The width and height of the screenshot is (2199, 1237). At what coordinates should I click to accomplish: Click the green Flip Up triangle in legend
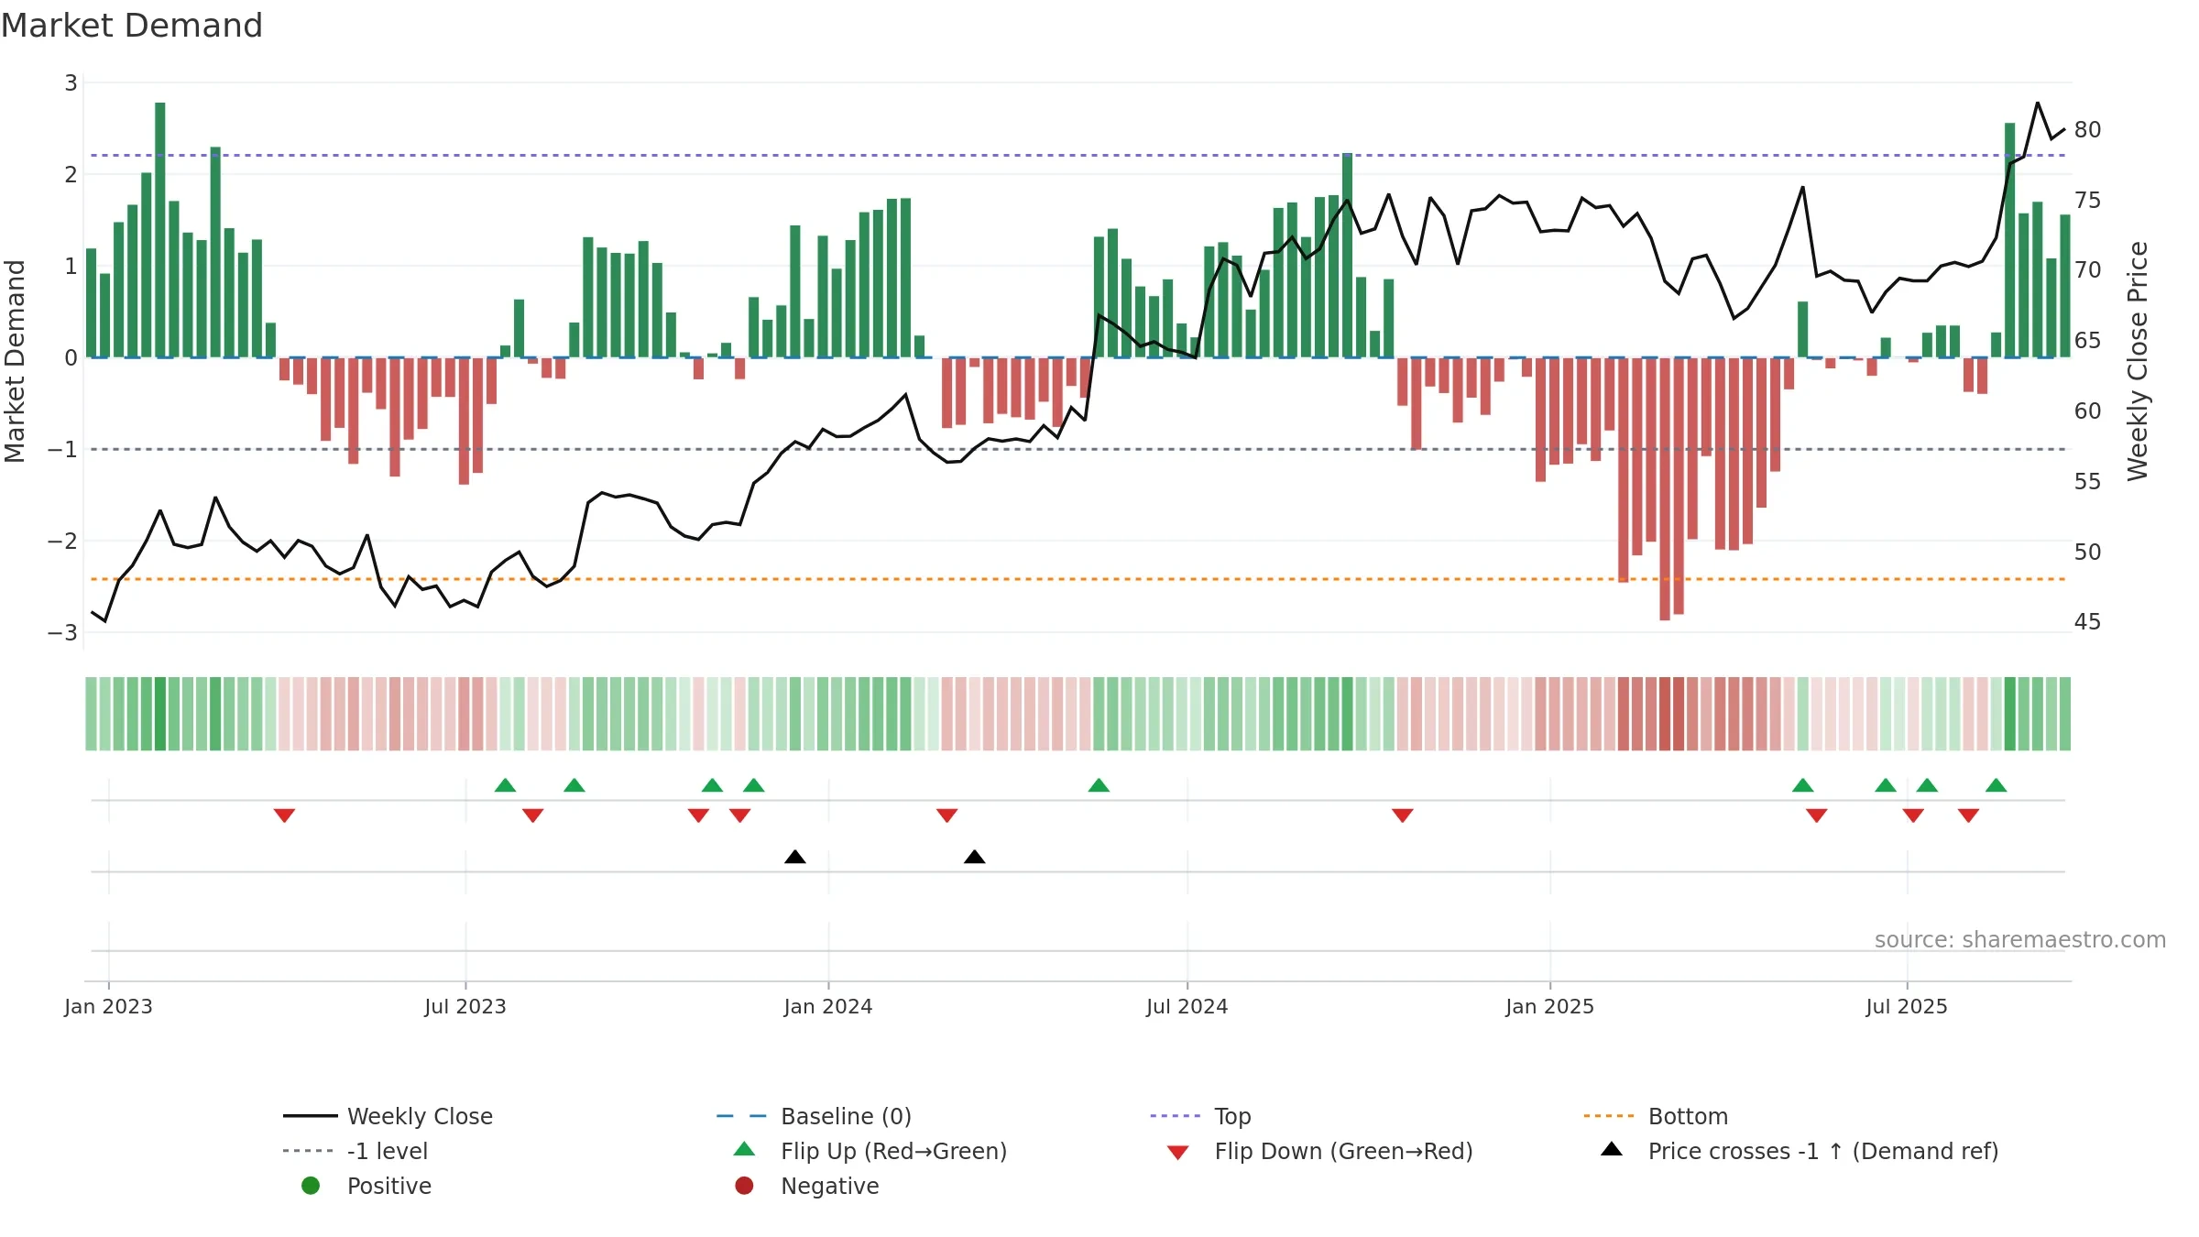(744, 1149)
